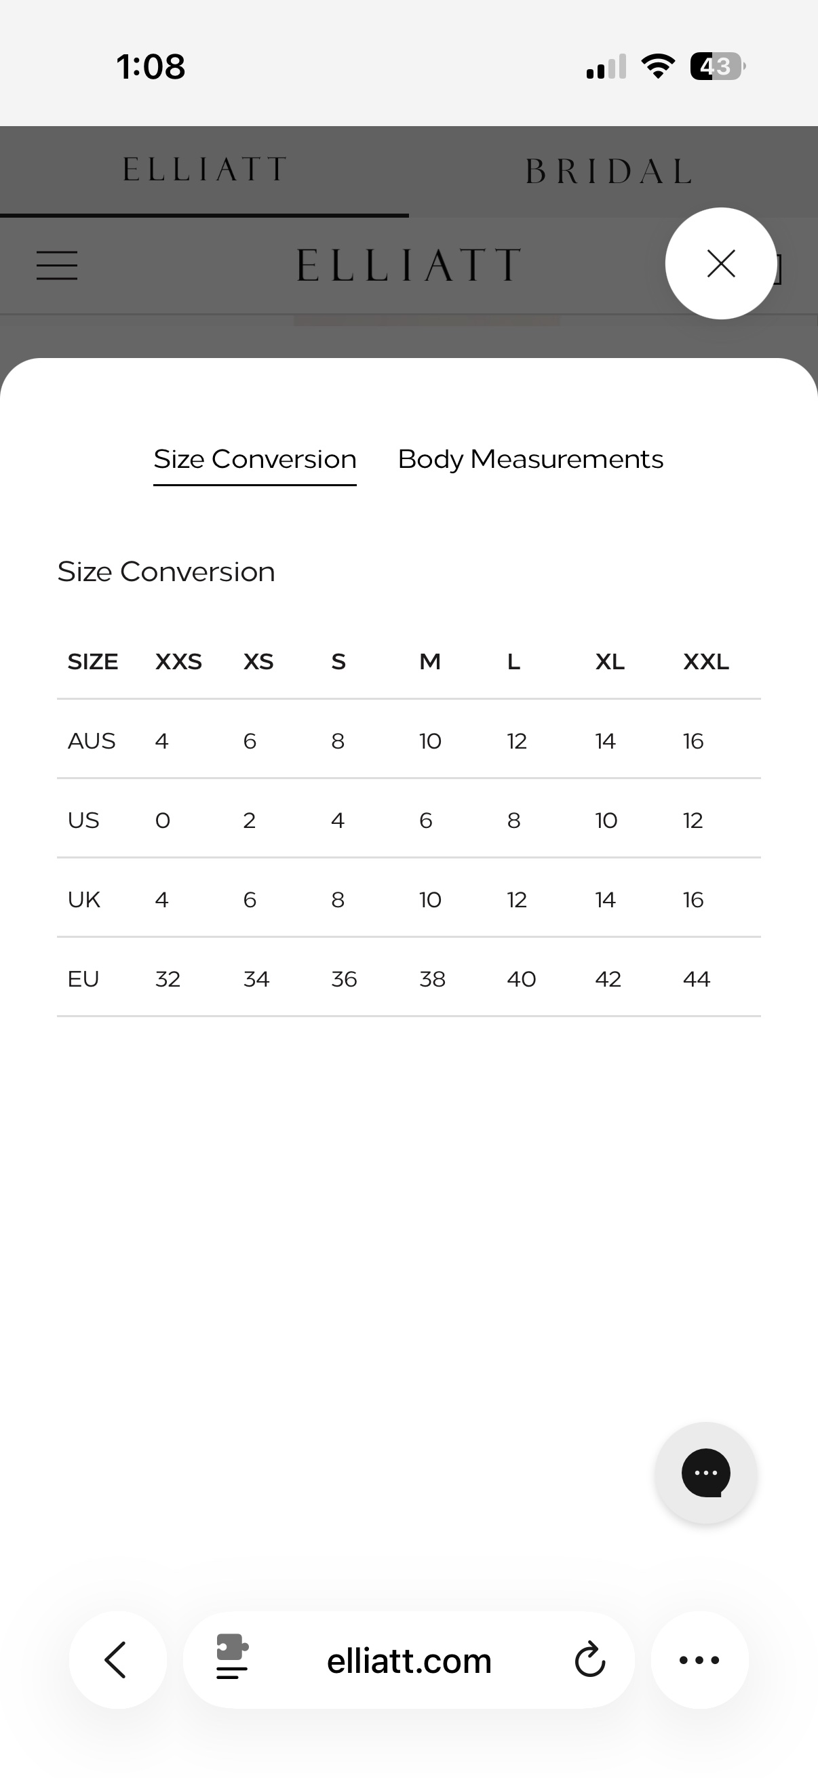Tap the ELLIATT center logo
818x1778 pixels.
(408, 265)
